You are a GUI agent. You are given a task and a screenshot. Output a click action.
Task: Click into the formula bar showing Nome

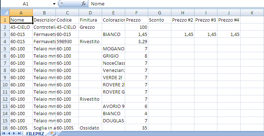pos(176,4)
